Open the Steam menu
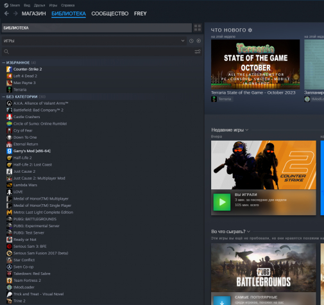The image size is (324, 305). click(x=15, y=5)
